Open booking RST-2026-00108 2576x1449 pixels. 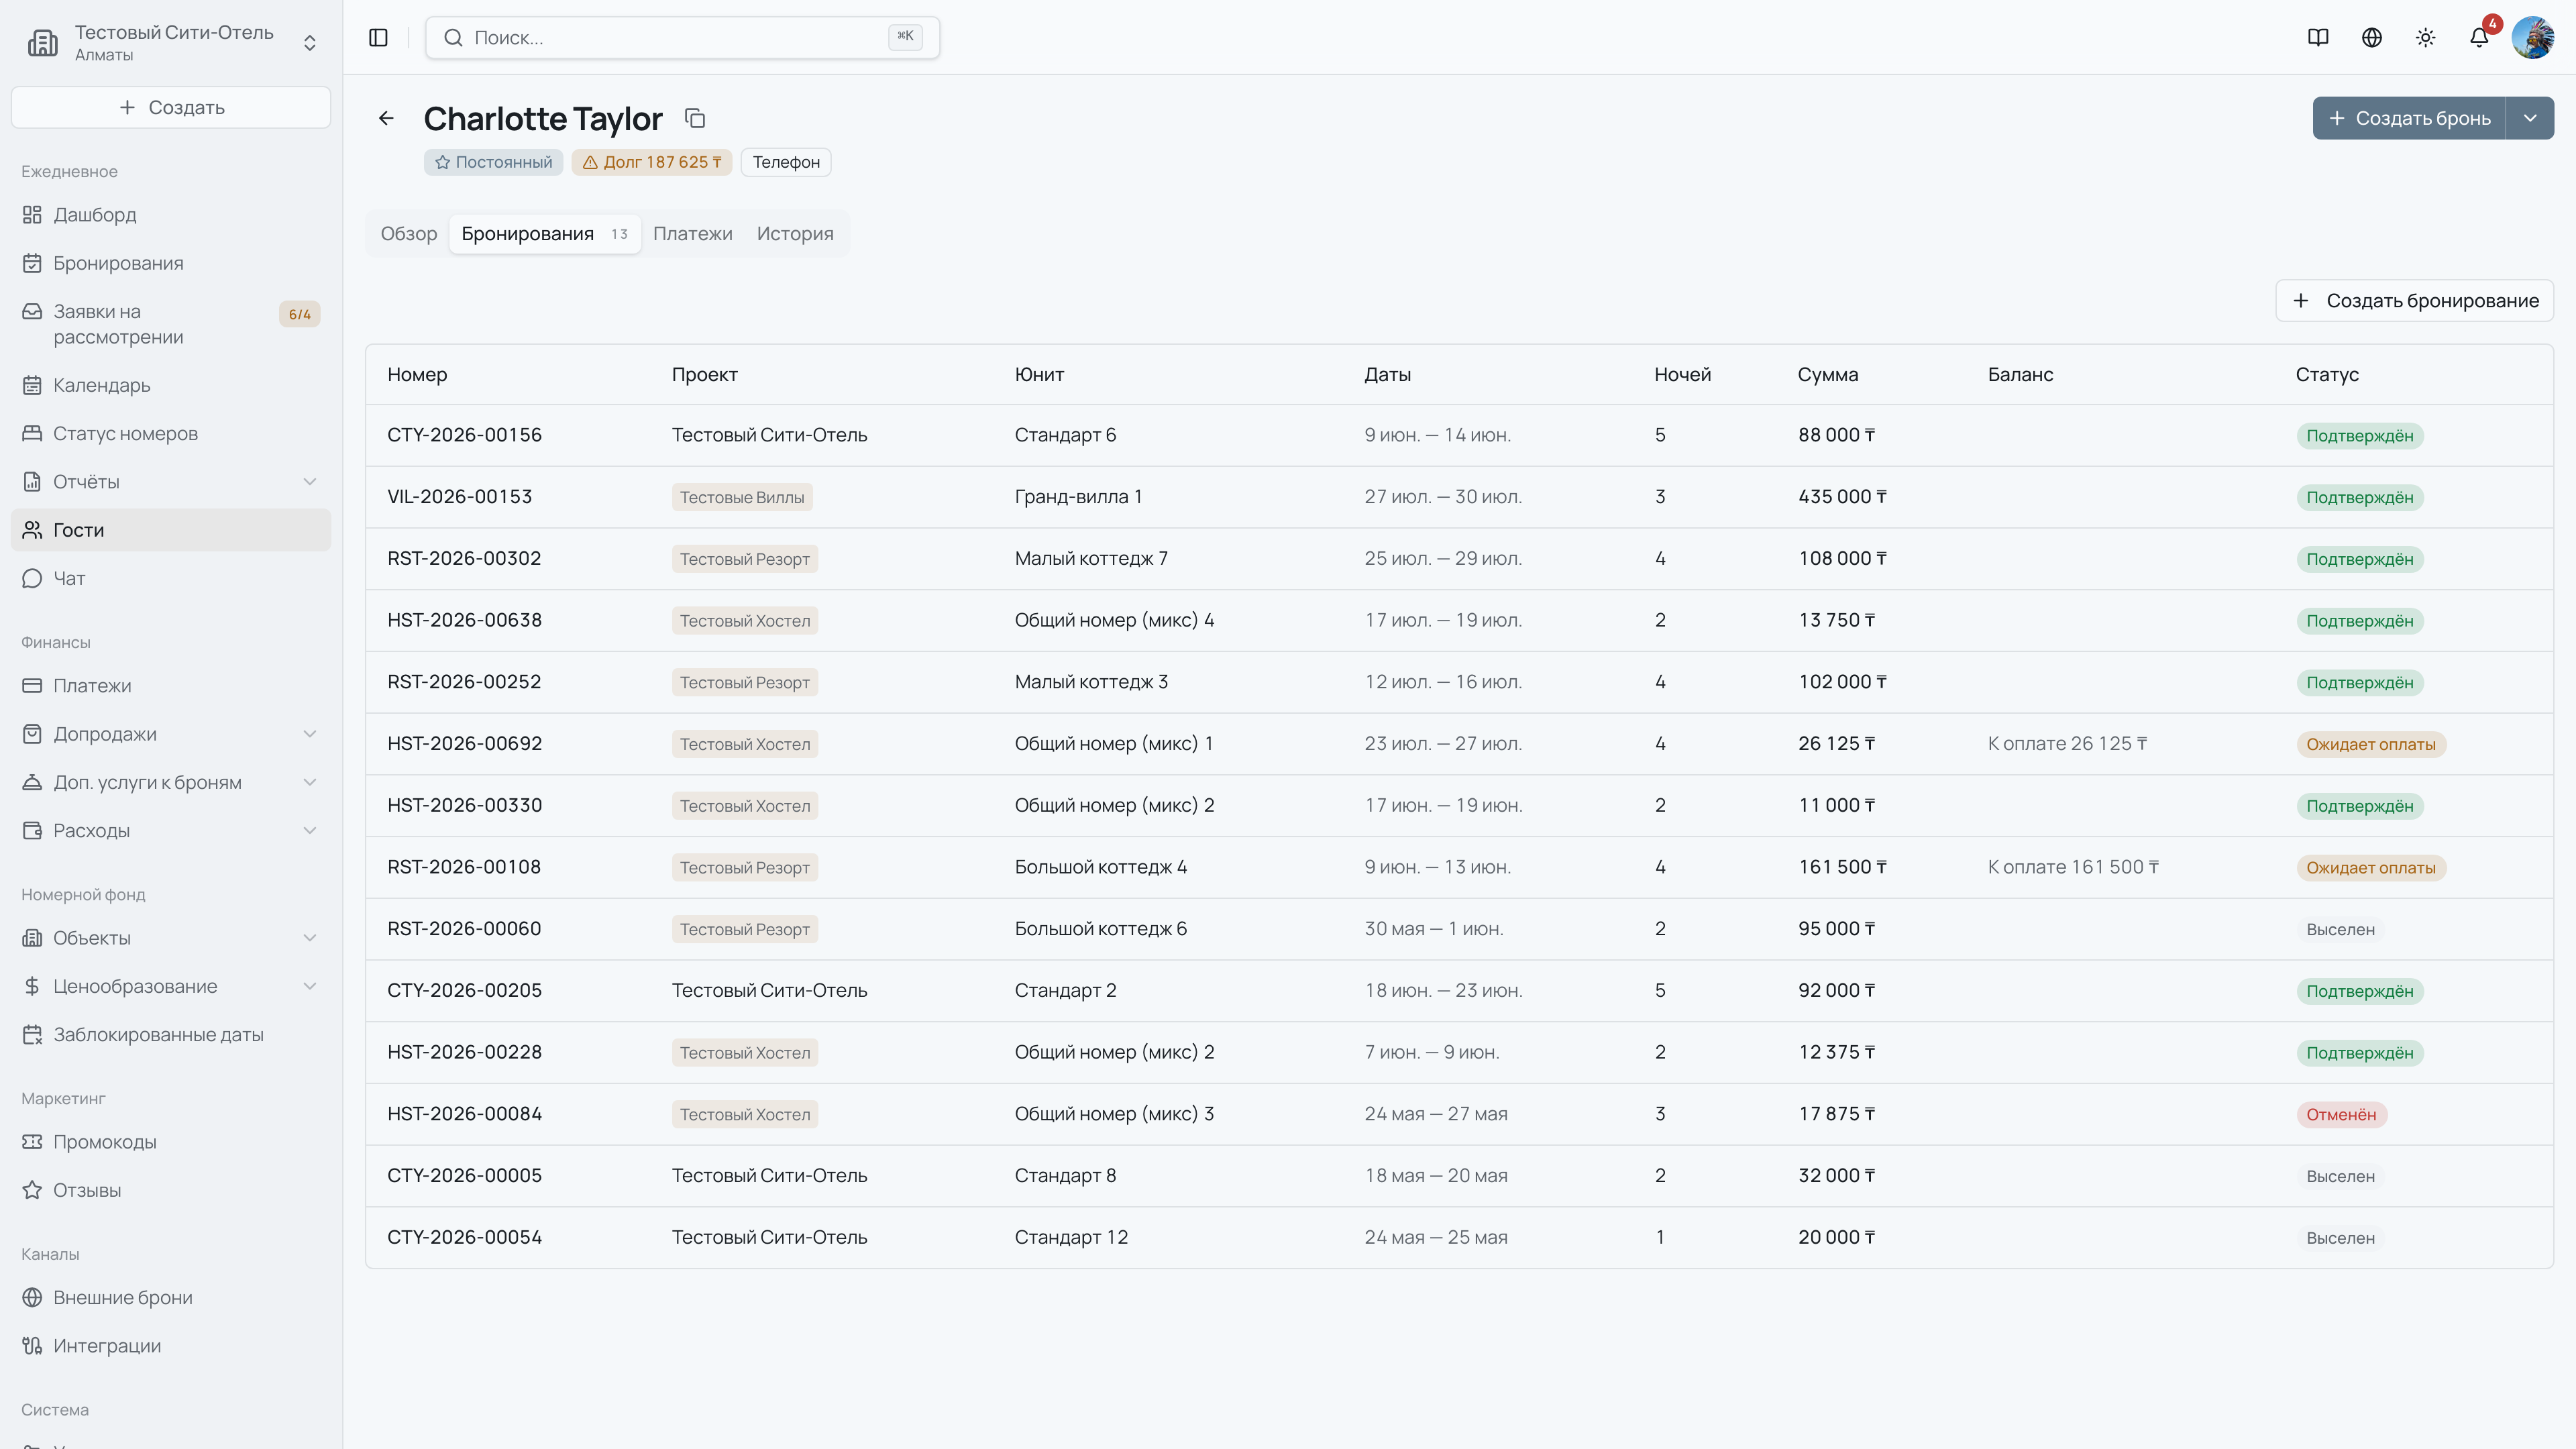pyautogui.click(x=465, y=867)
